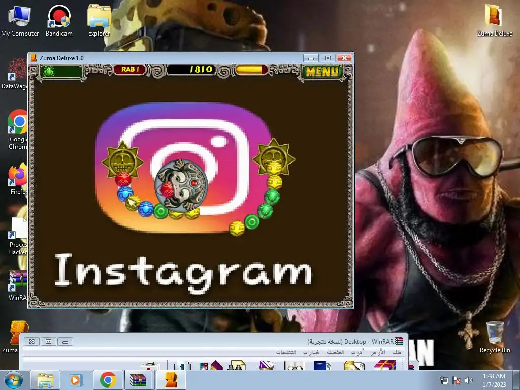Click the Instagram logo in game background
Viewport: 520px width, 390px height.
click(183, 167)
